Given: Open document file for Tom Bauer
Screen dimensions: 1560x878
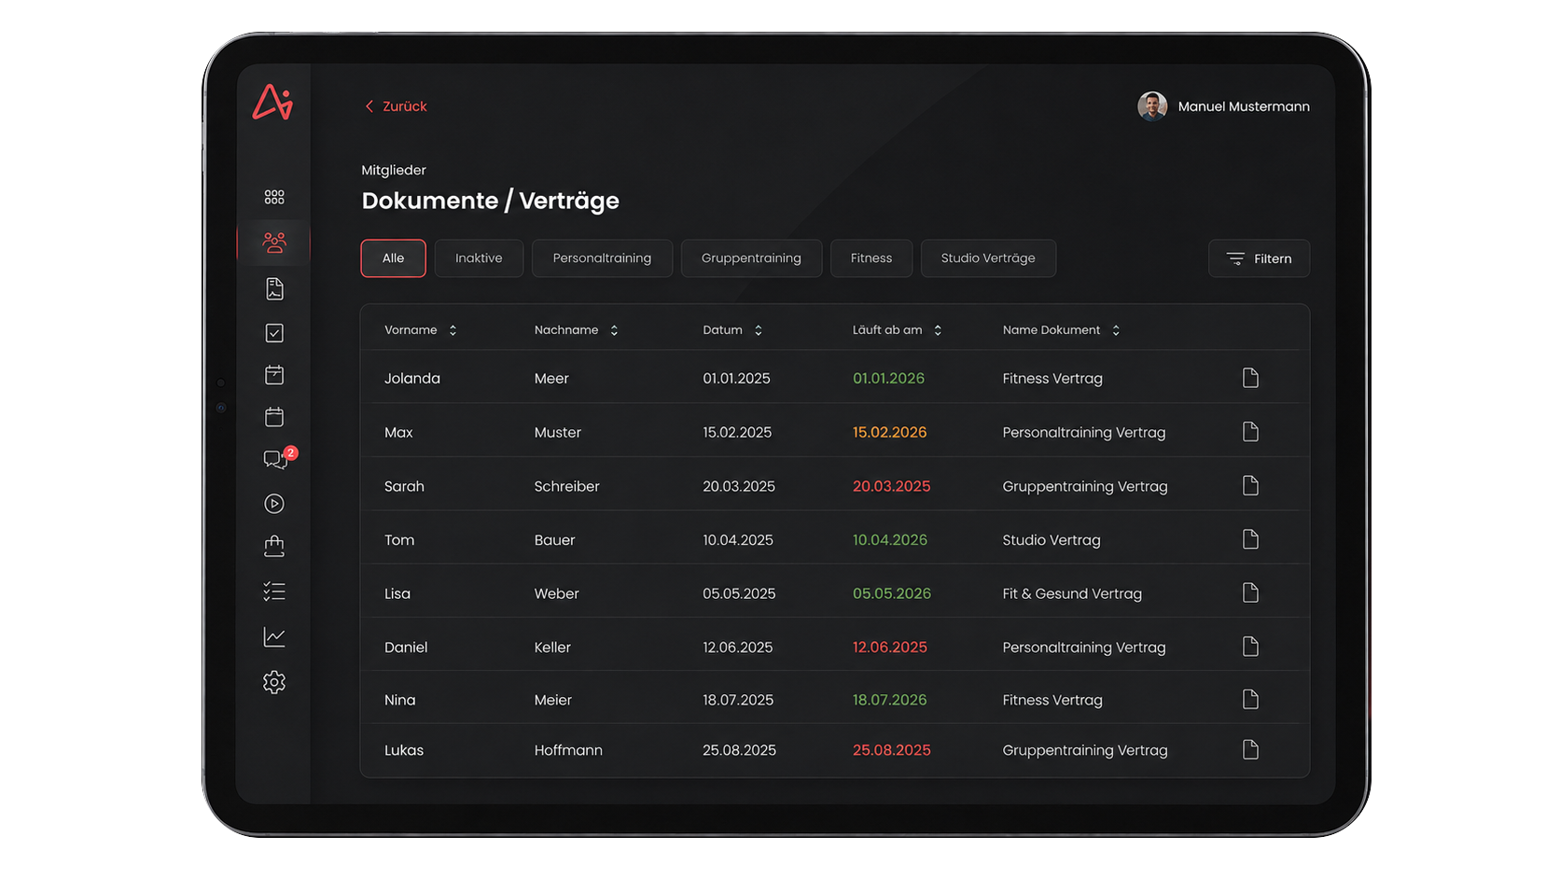Looking at the screenshot, I should (1250, 539).
